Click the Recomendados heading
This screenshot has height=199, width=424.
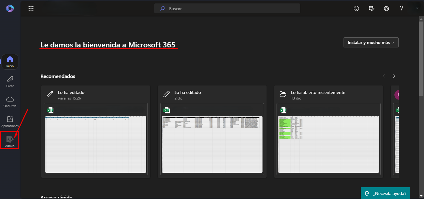(58, 76)
